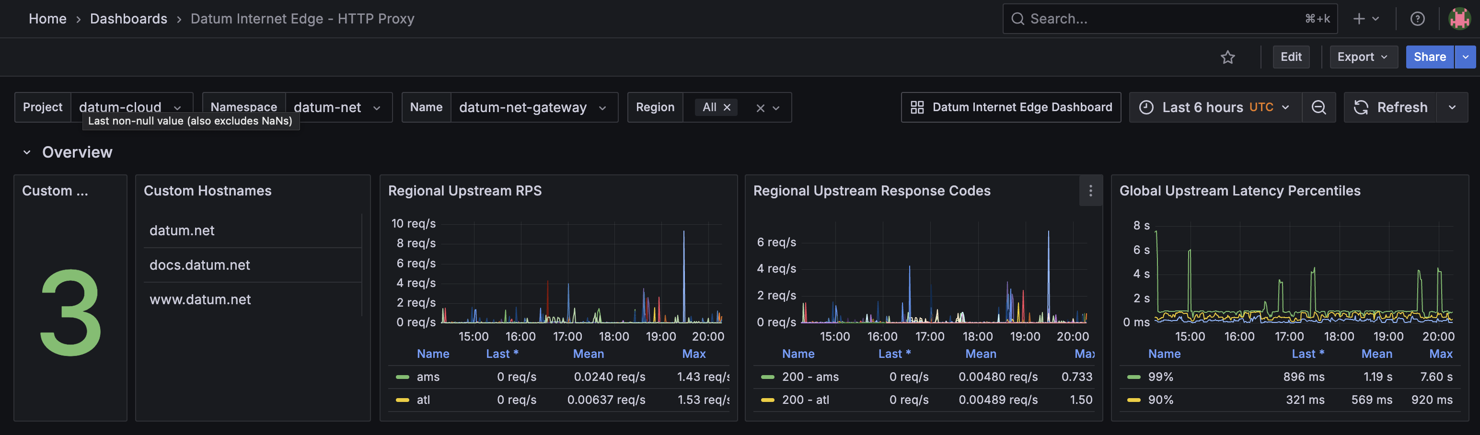Clear the Region selection
This screenshot has height=435, width=1480.
(x=760, y=108)
